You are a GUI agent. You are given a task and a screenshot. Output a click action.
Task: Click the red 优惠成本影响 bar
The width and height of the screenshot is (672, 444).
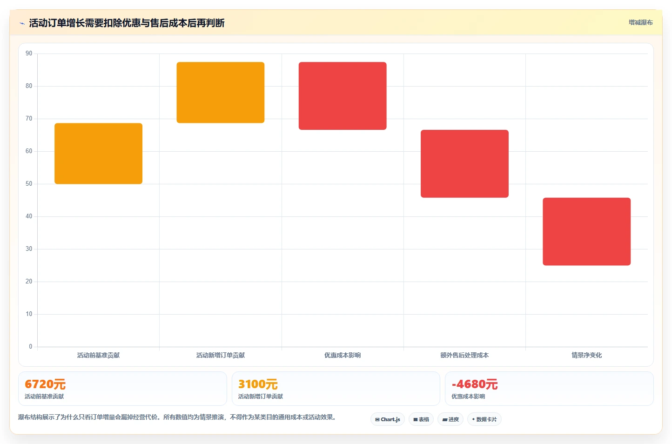[x=343, y=96]
